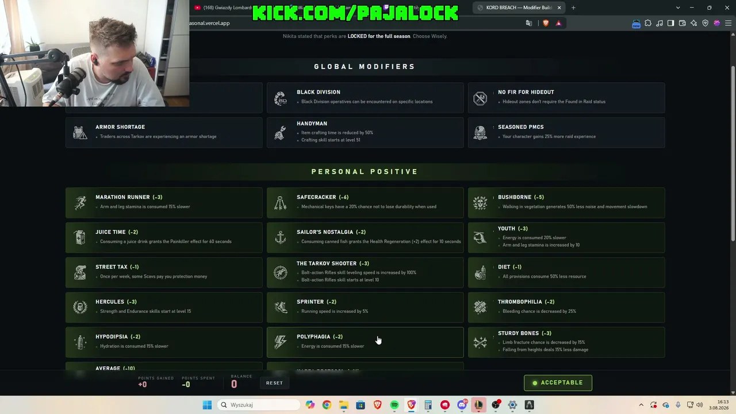Click the taskbar volume icon
Screen dimensions: 736x414
699,405
